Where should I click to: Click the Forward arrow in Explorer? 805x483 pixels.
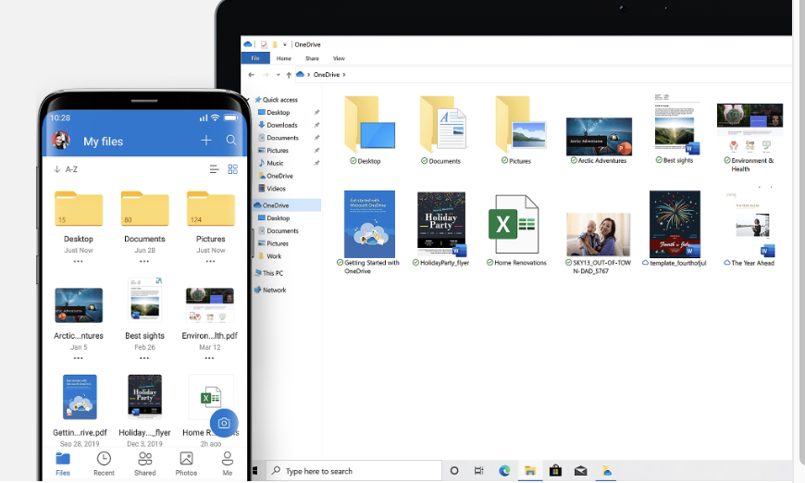pyautogui.click(x=266, y=75)
